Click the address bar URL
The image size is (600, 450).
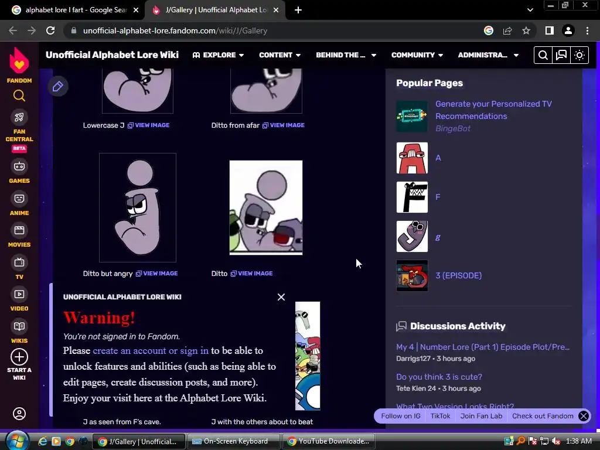pos(175,30)
